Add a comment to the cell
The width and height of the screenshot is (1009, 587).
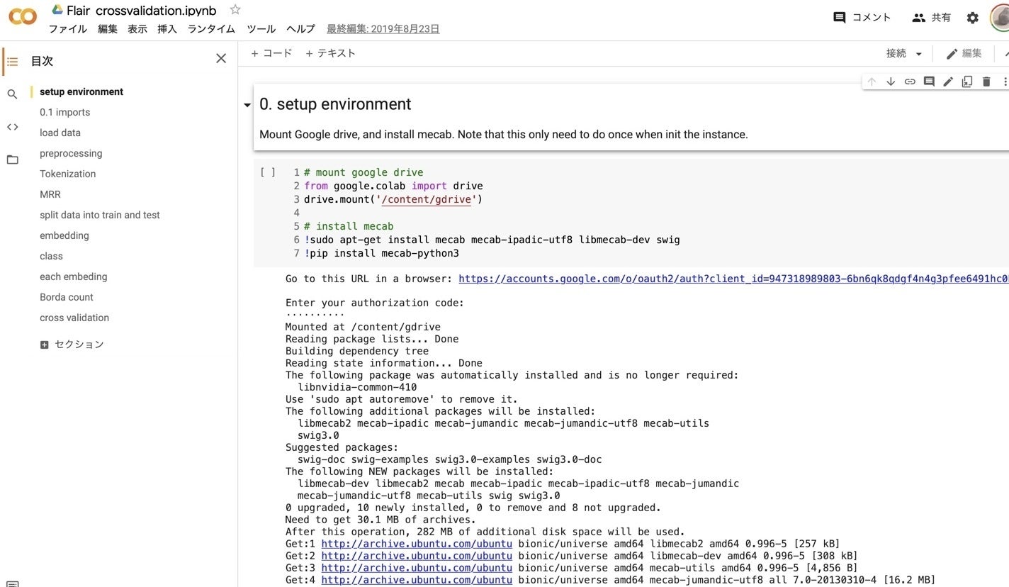tap(929, 81)
